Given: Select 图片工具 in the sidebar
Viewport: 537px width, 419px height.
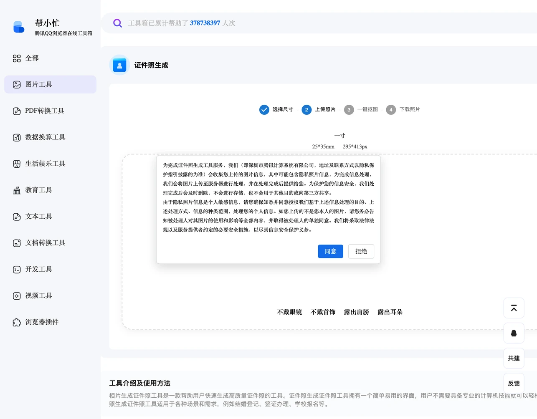Looking at the screenshot, I should click(x=50, y=84).
